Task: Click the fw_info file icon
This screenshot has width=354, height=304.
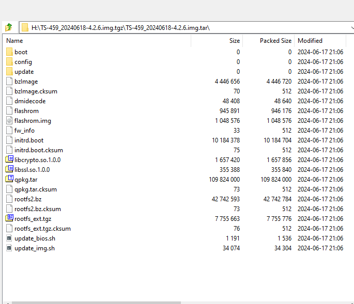Action: [x=9, y=131]
